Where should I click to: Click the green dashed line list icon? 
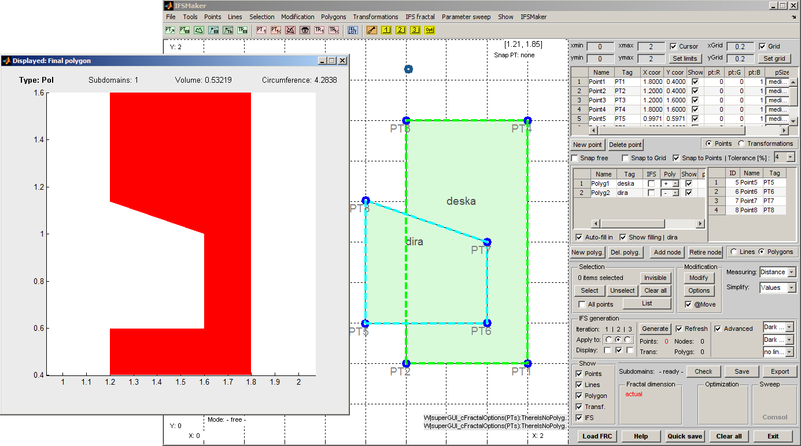click(x=213, y=30)
